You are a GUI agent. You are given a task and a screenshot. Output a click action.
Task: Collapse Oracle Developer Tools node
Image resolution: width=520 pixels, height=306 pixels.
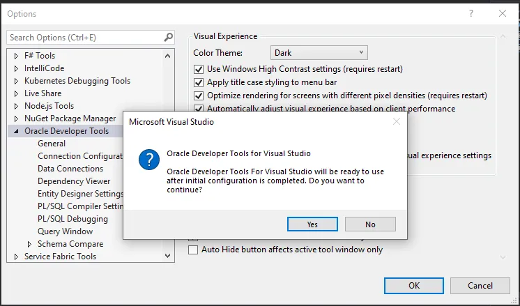coord(16,131)
